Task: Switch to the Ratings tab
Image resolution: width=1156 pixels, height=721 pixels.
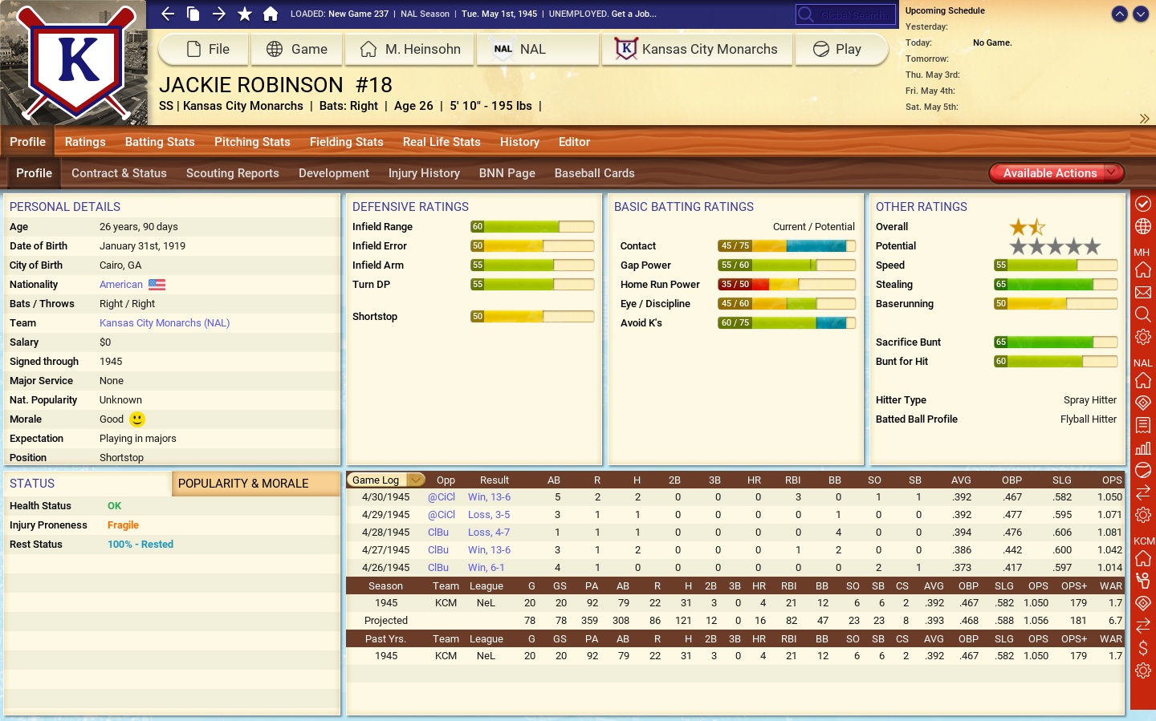Action: 84,142
